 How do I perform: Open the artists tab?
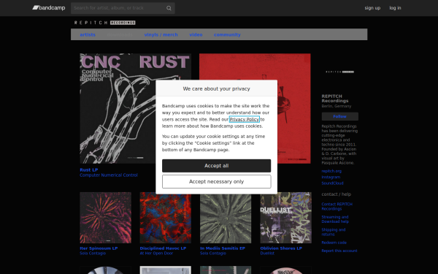(88, 34)
